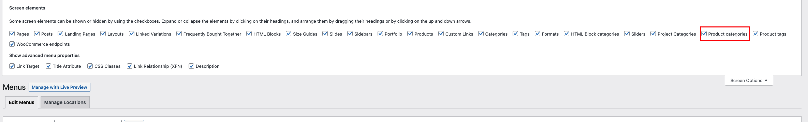Image resolution: width=808 pixels, height=122 pixels.
Task: Switch to the Manage Locations tab
Action: 65,102
